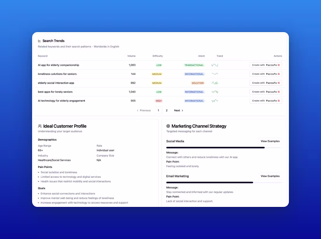Click Create with Parrafo for best apps for lonely seniors

click(266, 92)
